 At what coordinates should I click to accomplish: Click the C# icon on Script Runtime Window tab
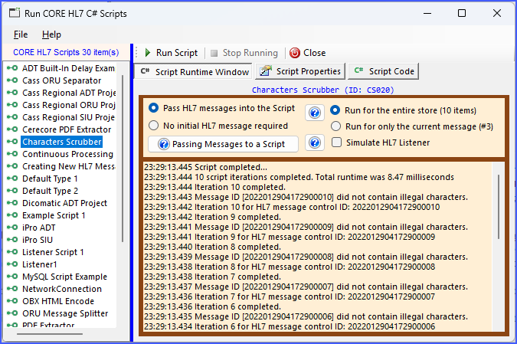click(145, 71)
